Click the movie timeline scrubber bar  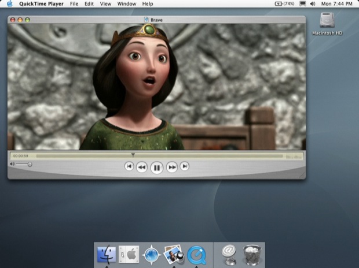click(159, 157)
